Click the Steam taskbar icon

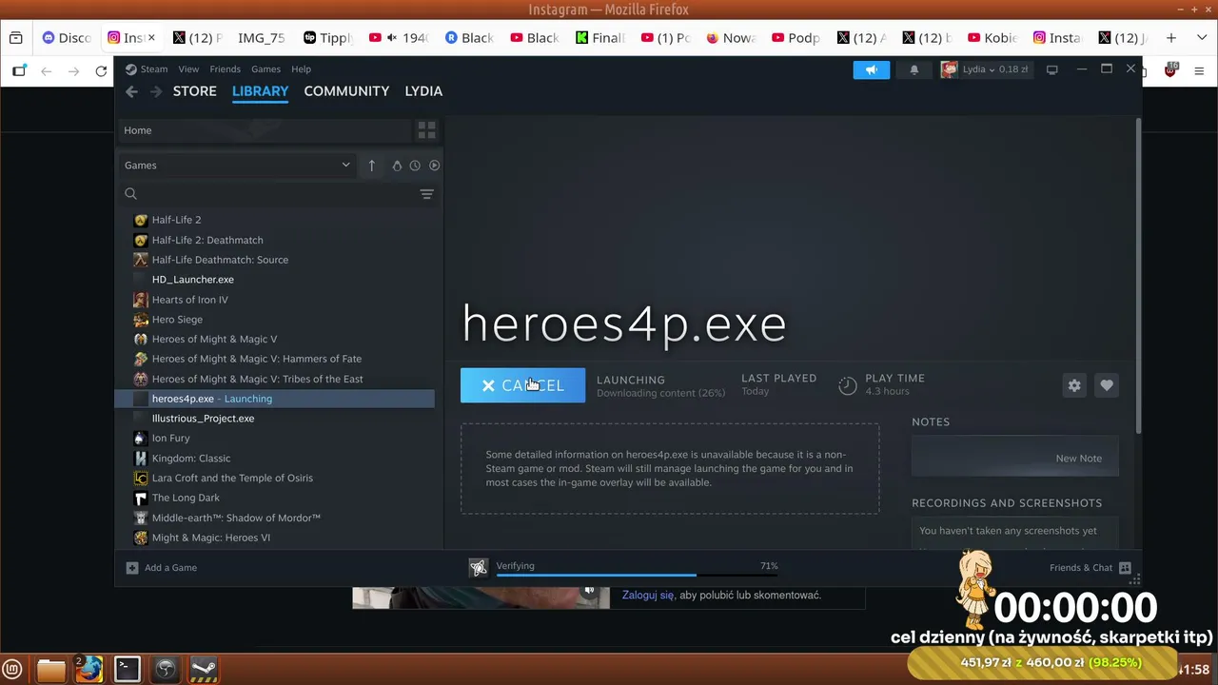[x=204, y=669]
